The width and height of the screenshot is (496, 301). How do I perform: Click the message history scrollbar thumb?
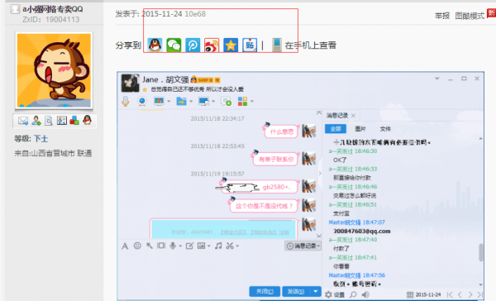(x=481, y=252)
